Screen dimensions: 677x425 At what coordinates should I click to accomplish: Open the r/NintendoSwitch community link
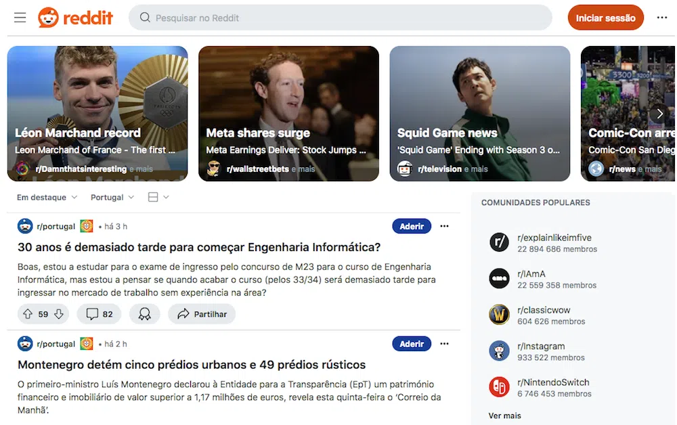[553, 383]
